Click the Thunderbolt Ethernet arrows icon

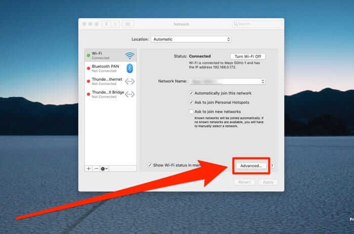pyautogui.click(x=130, y=82)
